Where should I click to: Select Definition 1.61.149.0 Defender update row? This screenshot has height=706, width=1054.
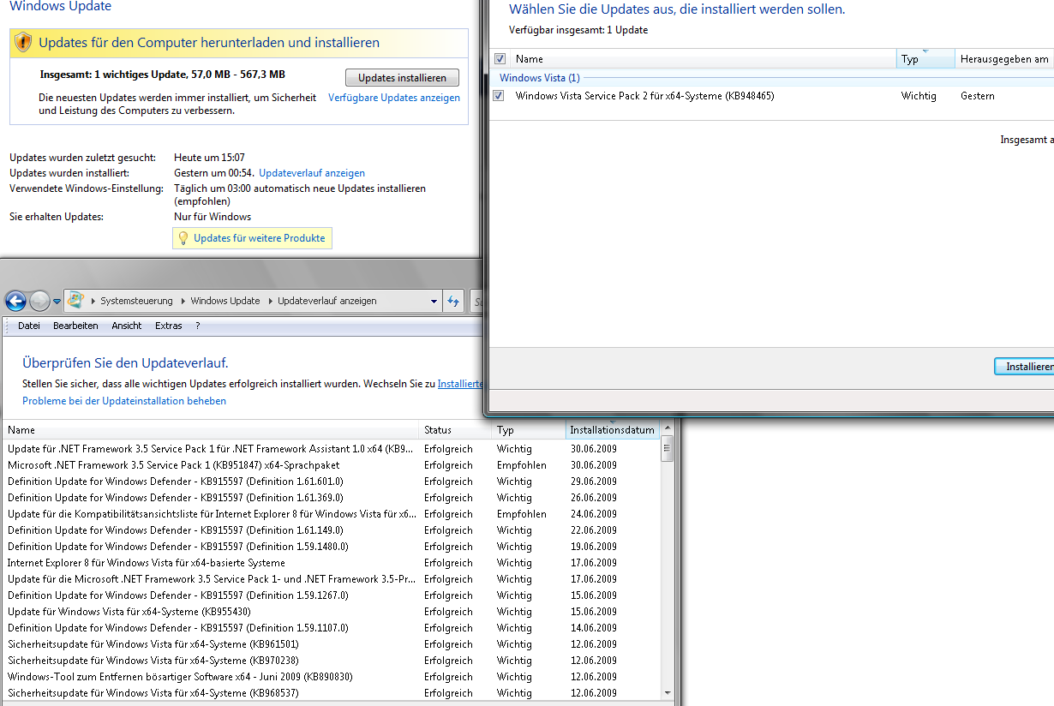pyautogui.click(x=332, y=530)
